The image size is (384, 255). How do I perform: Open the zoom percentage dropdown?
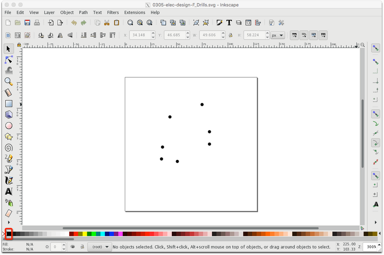[371, 247]
